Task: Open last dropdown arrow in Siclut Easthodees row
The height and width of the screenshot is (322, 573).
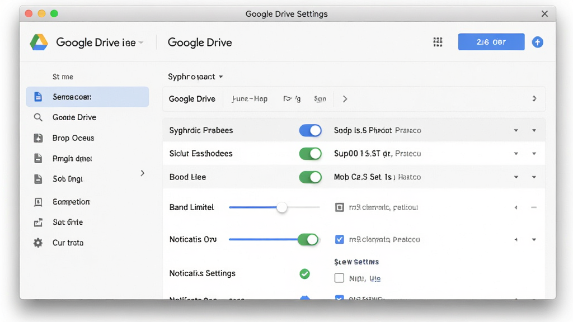Action: 534,154
